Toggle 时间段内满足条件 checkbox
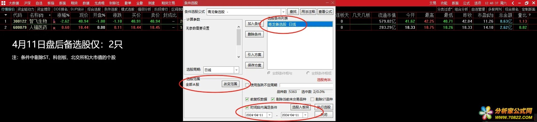This screenshot has height=122, width=537. click(247, 107)
